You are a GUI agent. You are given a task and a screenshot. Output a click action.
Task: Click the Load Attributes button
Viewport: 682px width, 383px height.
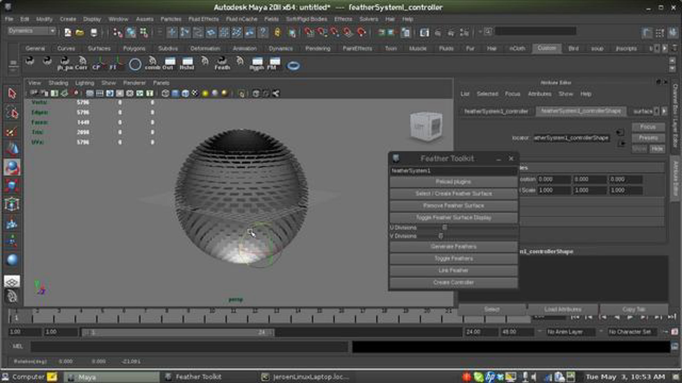[x=563, y=309]
